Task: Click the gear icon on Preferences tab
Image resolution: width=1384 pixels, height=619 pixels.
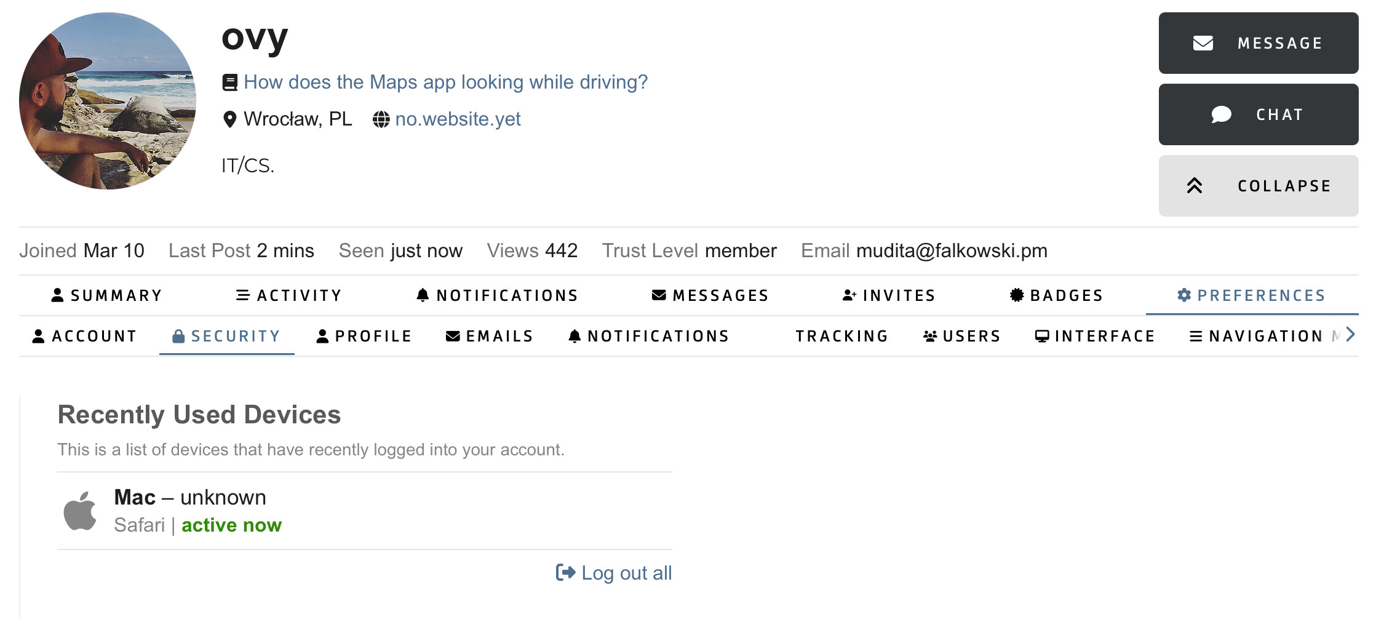Action: coord(1183,295)
